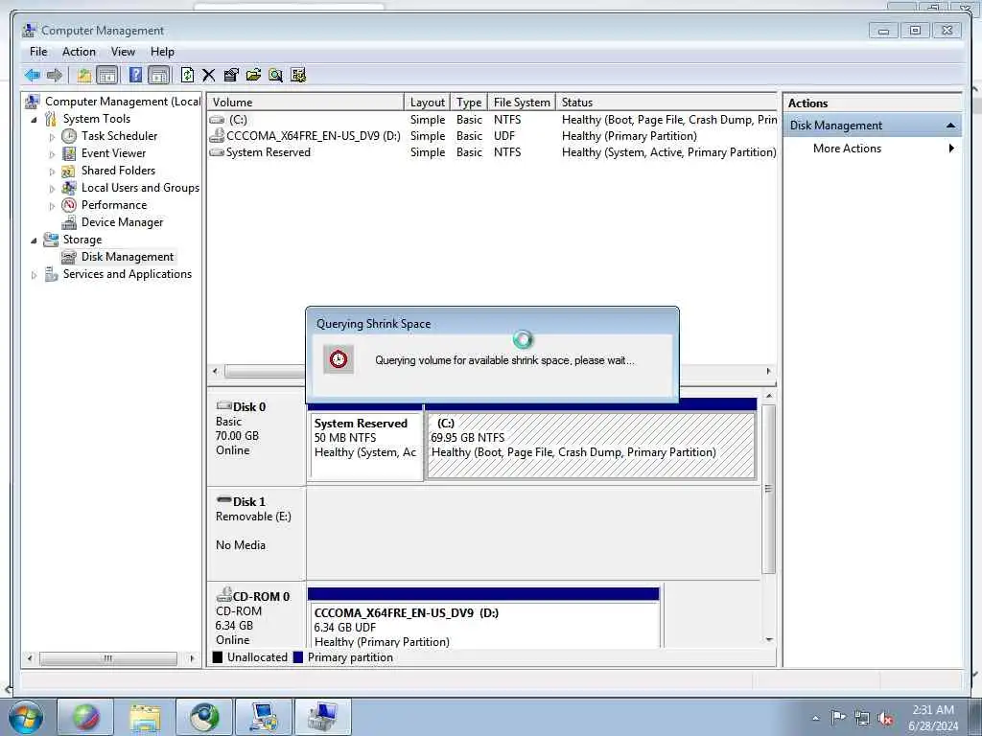The height and width of the screenshot is (736, 982).
Task: Click the black Unallocated legend swatch
Action: tap(218, 657)
